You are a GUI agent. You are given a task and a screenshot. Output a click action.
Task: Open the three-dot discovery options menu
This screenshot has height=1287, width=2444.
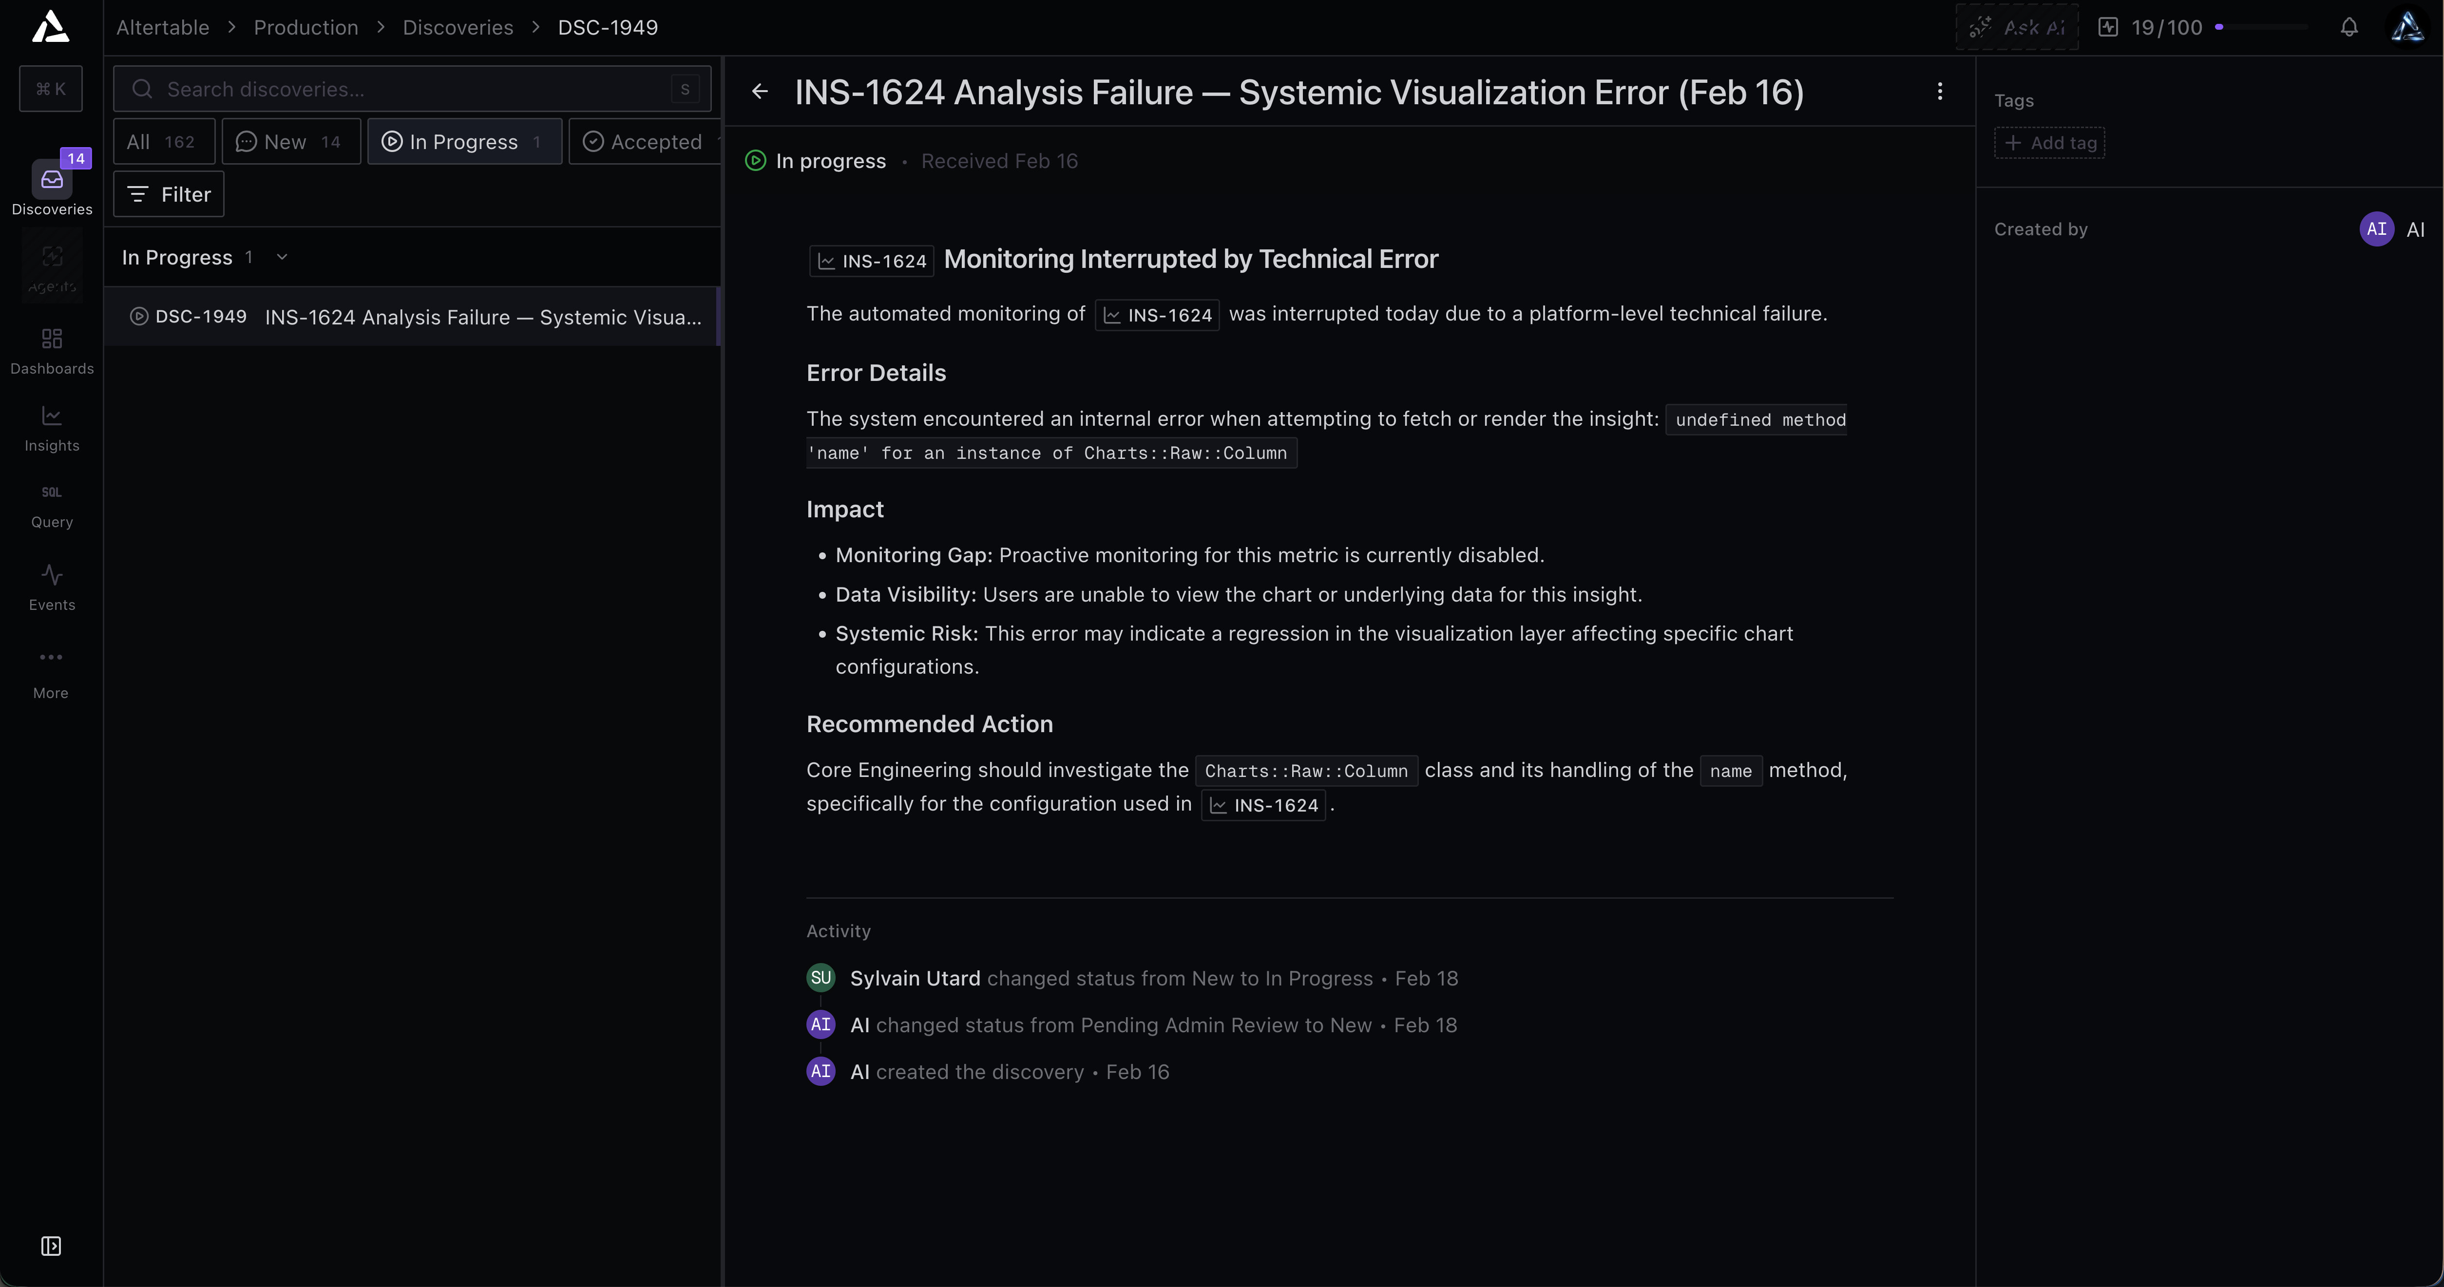[x=1939, y=91]
